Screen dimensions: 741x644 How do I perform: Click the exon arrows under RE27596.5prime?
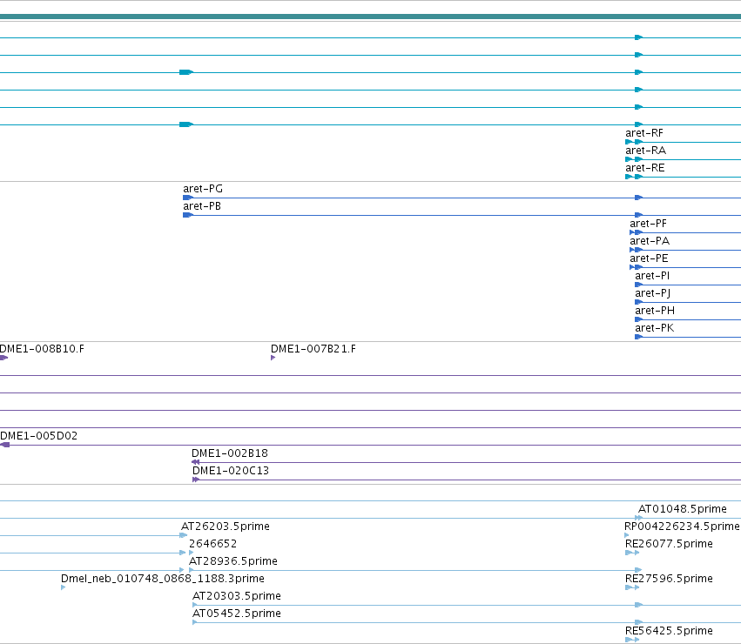point(632,587)
